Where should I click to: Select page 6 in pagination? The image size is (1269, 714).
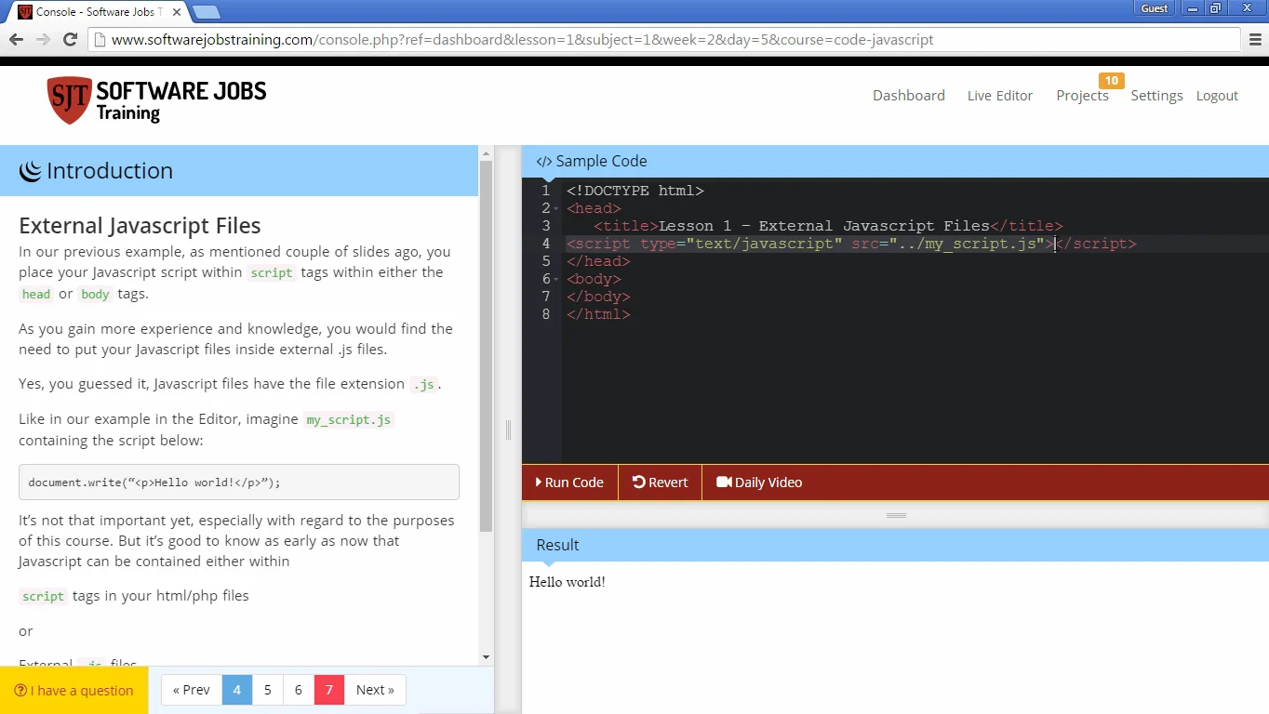299,690
